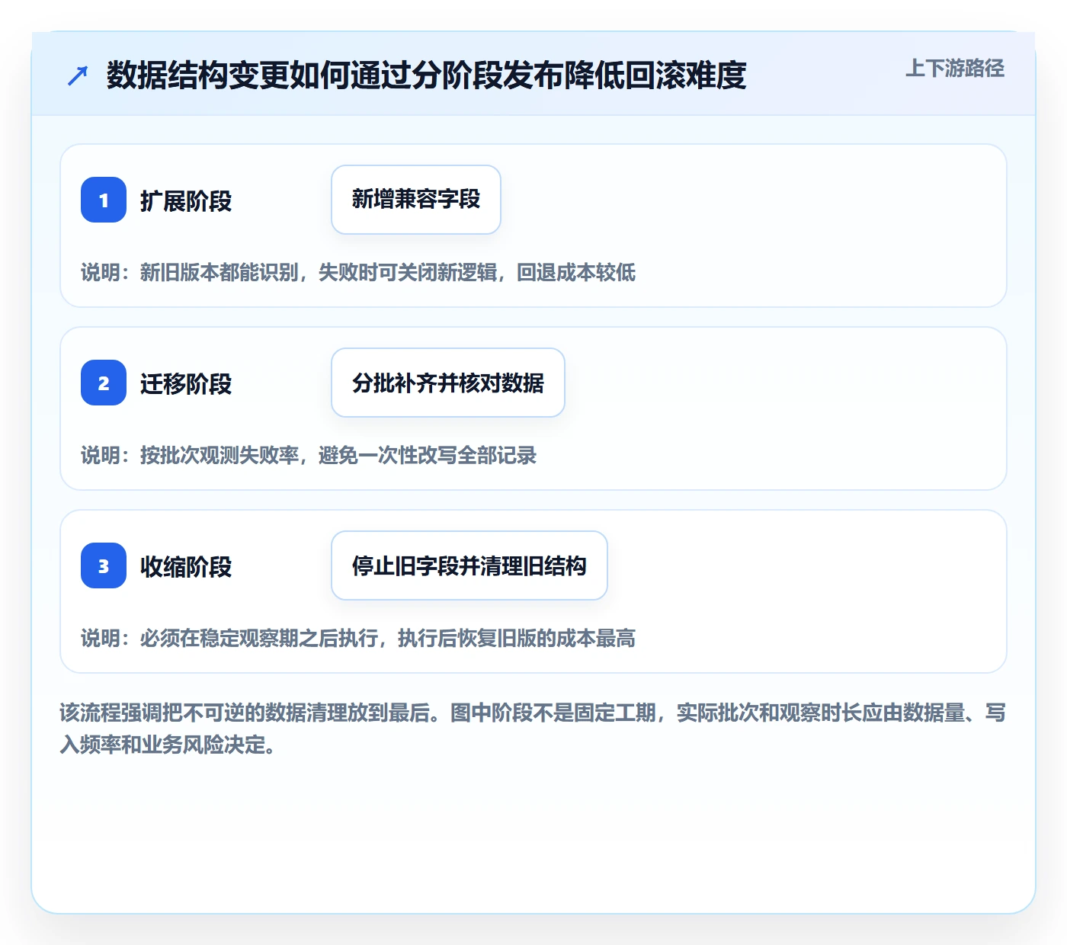Screen dimensions: 1067x945
Task: Click the note starting 说明：按批次观测失败率
Action: pos(309,456)
